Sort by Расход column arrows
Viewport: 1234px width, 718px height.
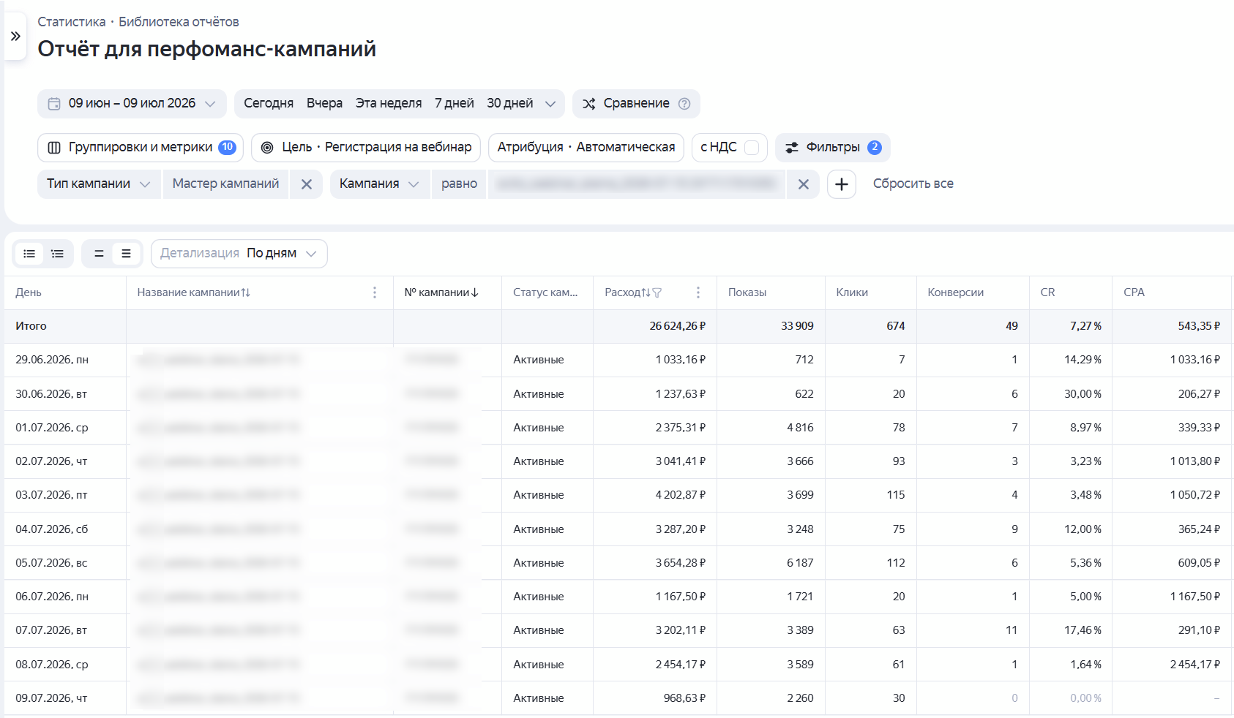(646, 292)
